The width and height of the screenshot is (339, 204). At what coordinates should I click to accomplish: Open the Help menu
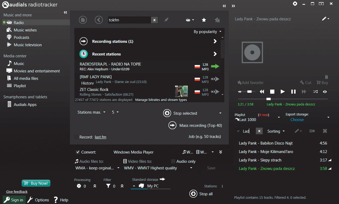[61, 200]
